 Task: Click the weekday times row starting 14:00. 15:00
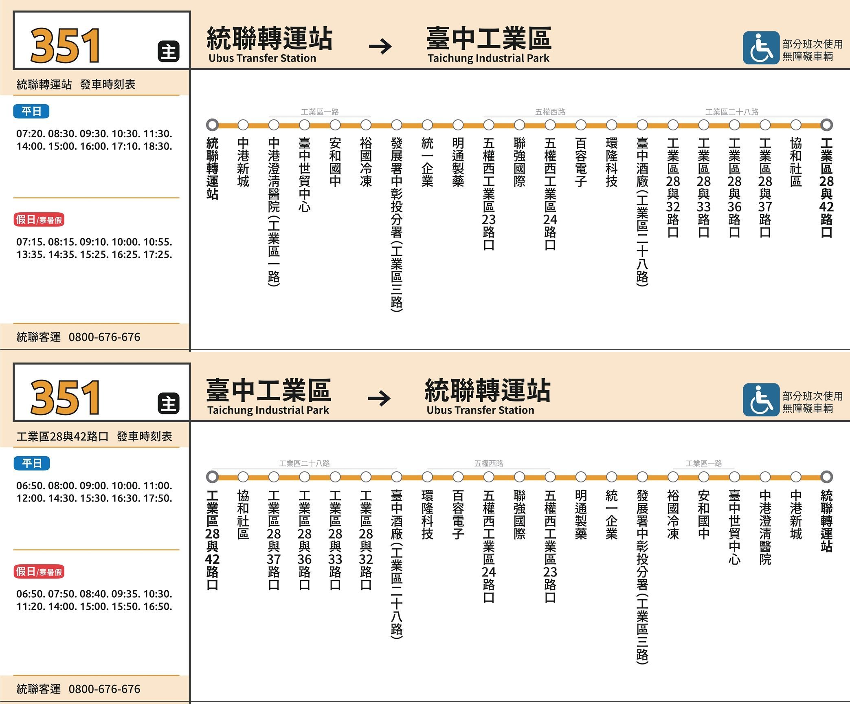94,146
